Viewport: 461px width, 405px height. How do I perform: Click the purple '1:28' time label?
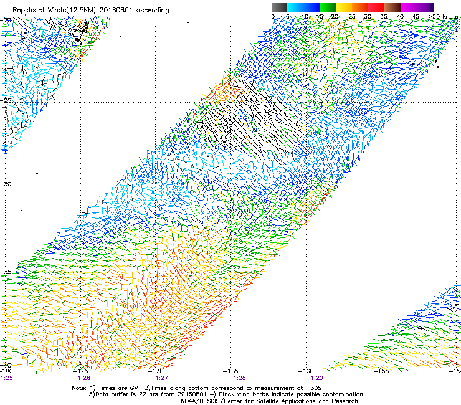(239, 378)
